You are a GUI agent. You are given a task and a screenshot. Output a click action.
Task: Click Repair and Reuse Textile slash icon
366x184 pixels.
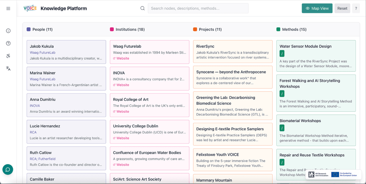click(282, 162)
